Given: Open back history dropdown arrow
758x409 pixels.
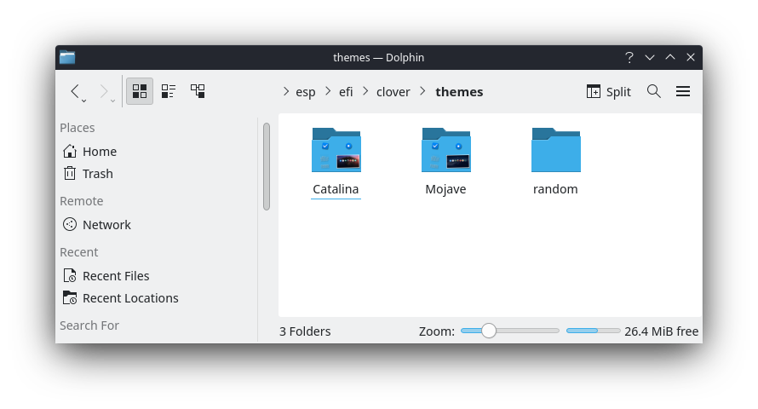Looking at the screenshot, I should [x=84, y=101].
